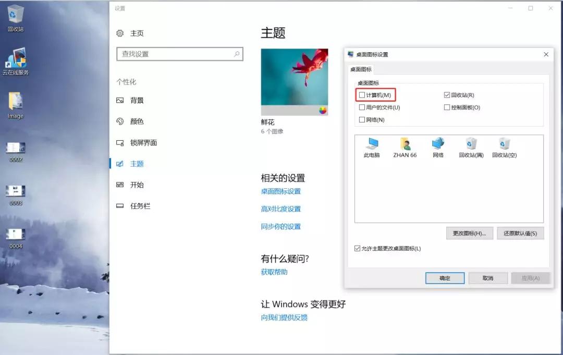Click the 还原默认值(S) button
This screenshot has height=355, width=563.
[520, 233]
